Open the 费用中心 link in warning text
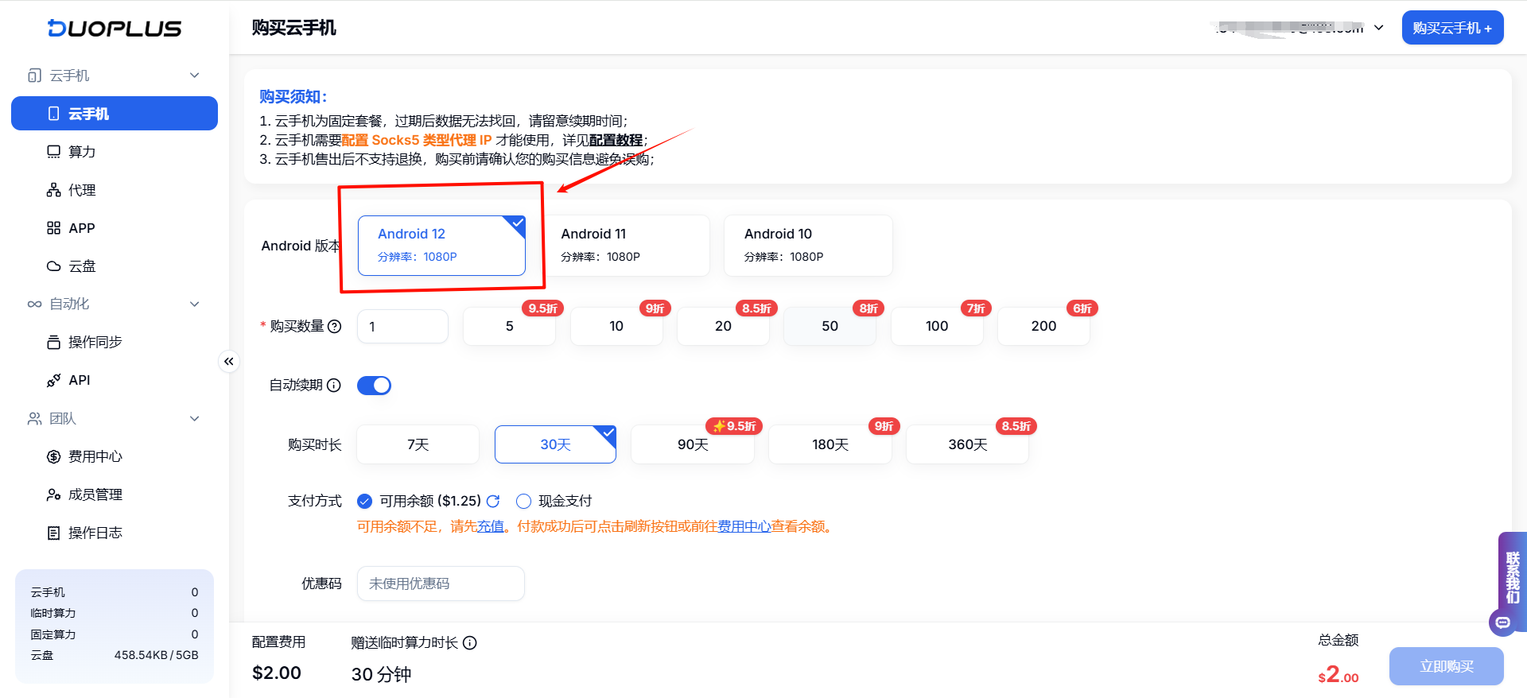Screen dimensions: 1527x698 coord(744,526)
